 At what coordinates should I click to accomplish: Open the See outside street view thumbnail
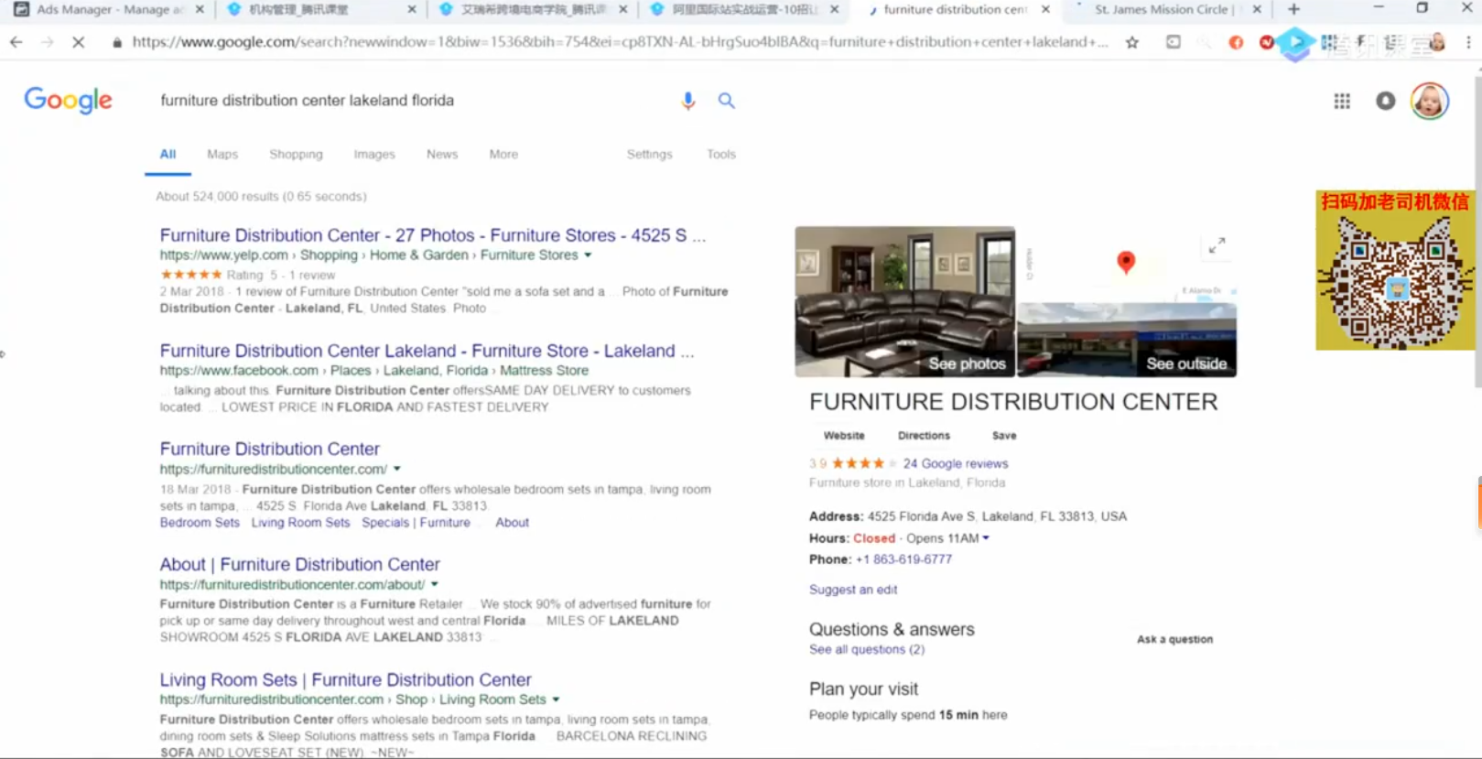(x=1127, y=340)
